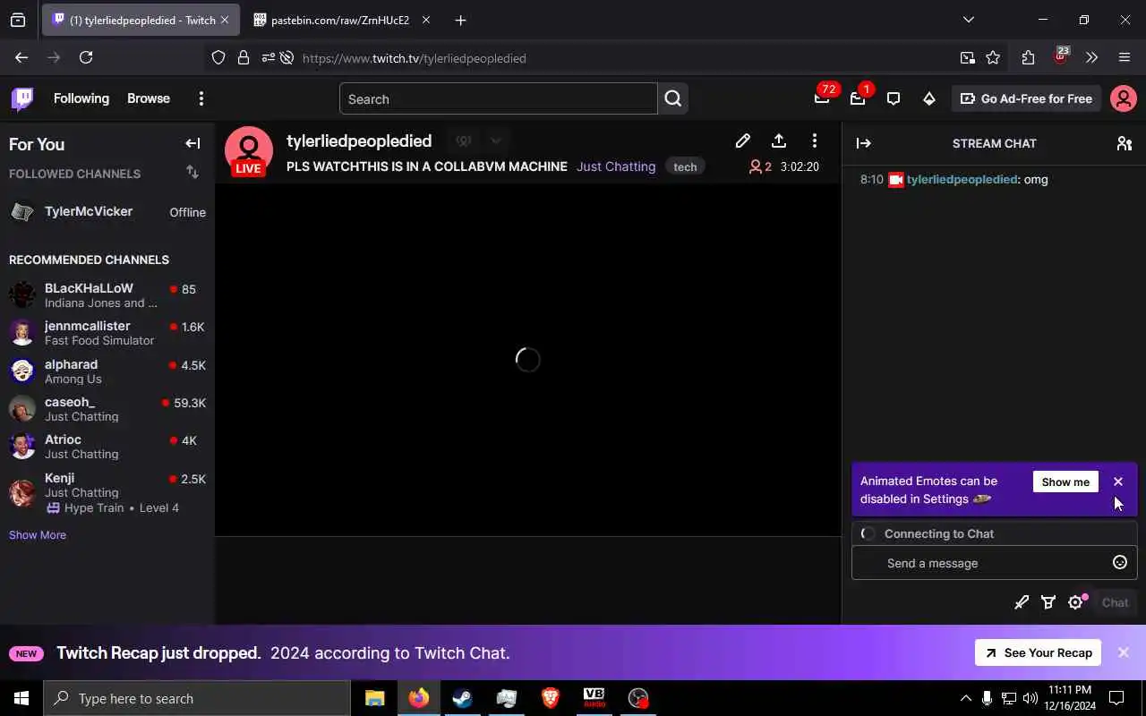Open Prime loot crown icon with 72 badge

coord(821,98)
